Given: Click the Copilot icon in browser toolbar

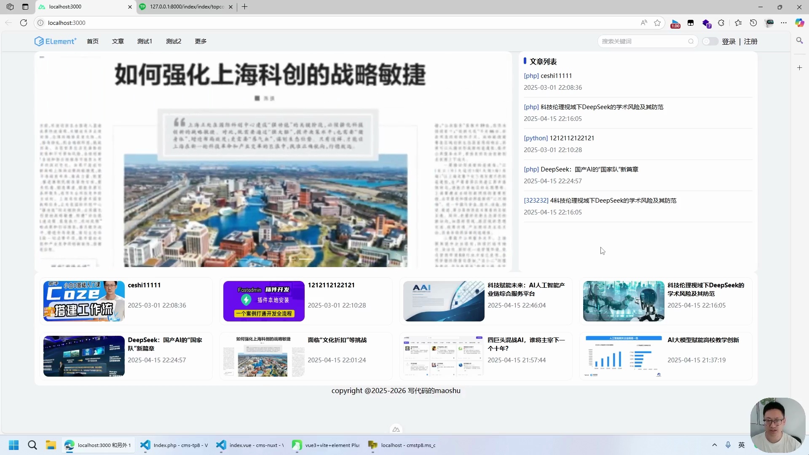Looking at the screenshot, I should click(x=799, y=23).
